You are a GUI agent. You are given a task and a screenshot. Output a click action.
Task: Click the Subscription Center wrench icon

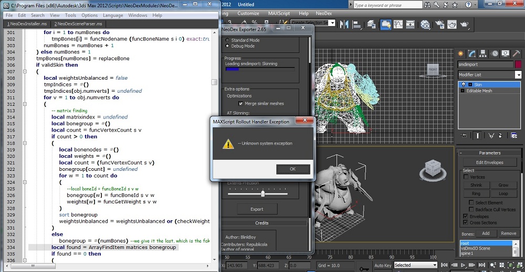437,5
